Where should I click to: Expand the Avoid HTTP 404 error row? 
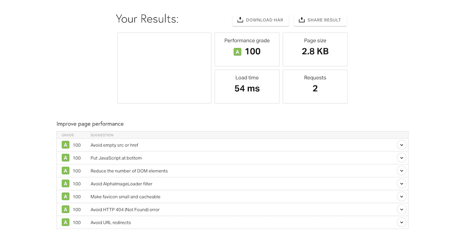pyautogui.click(x=402, y=209)
